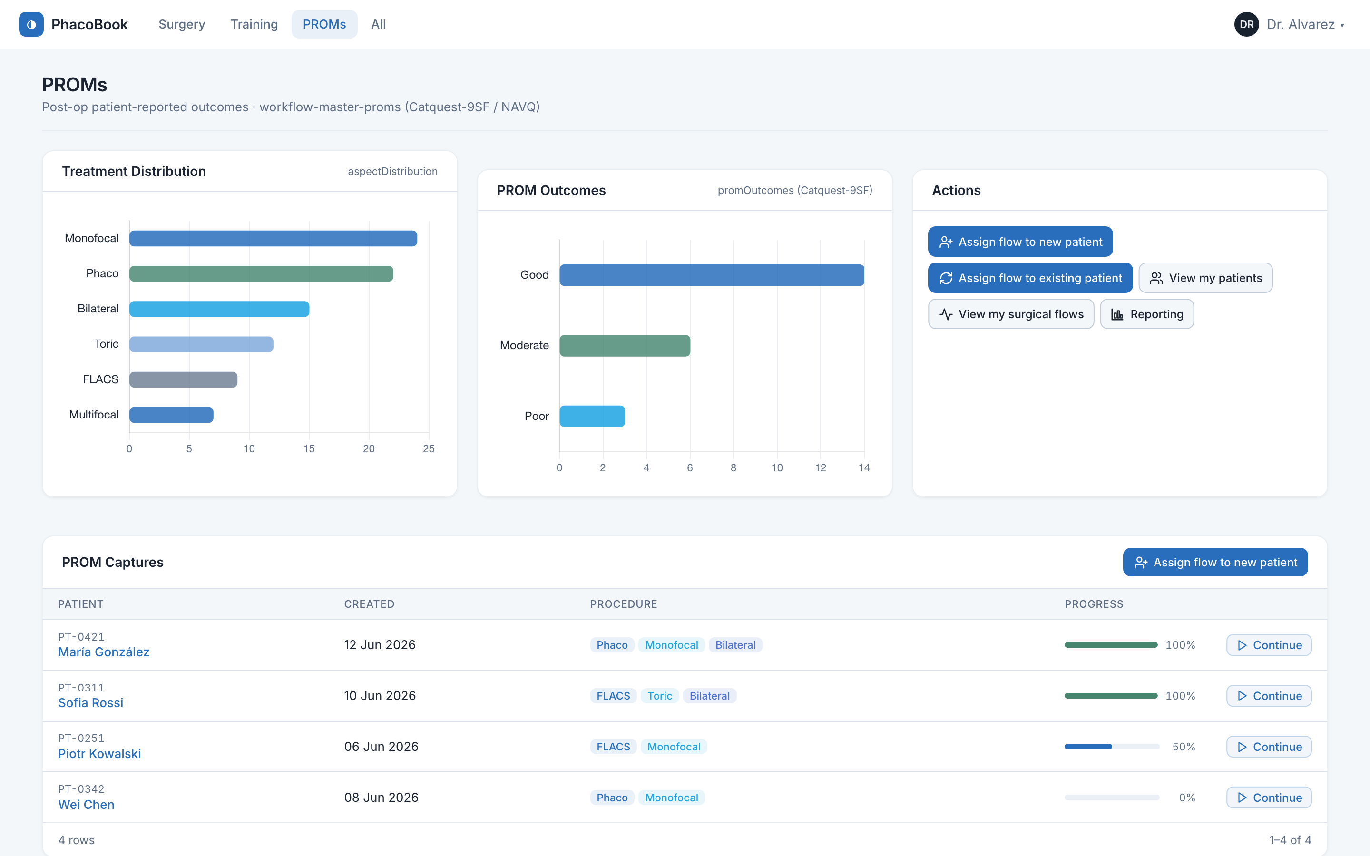Click the FLACS tag in Piotr Kowalski row

(613, 747)
